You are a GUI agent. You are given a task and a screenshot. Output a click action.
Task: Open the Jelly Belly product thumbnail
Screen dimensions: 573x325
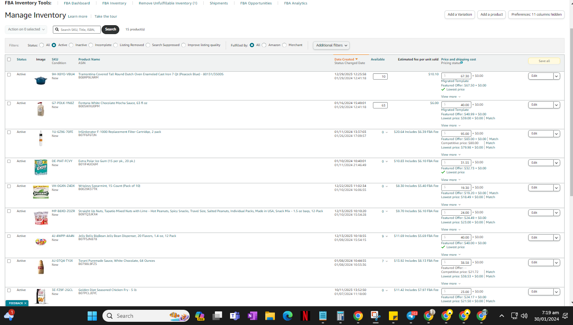(x=41, y=241)
